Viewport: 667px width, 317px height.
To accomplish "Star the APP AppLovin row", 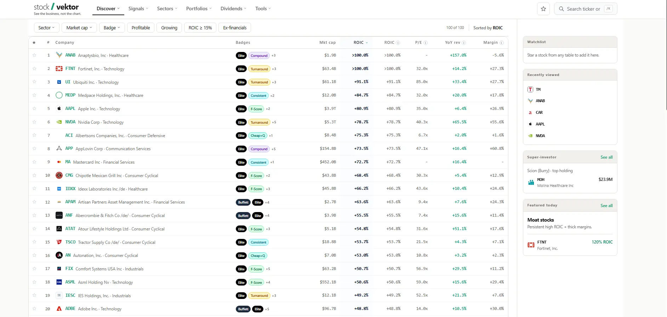I will point(34,148).
